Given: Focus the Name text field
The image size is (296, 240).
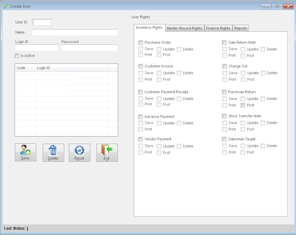Looking at the screenshot, I should (75, 33).
